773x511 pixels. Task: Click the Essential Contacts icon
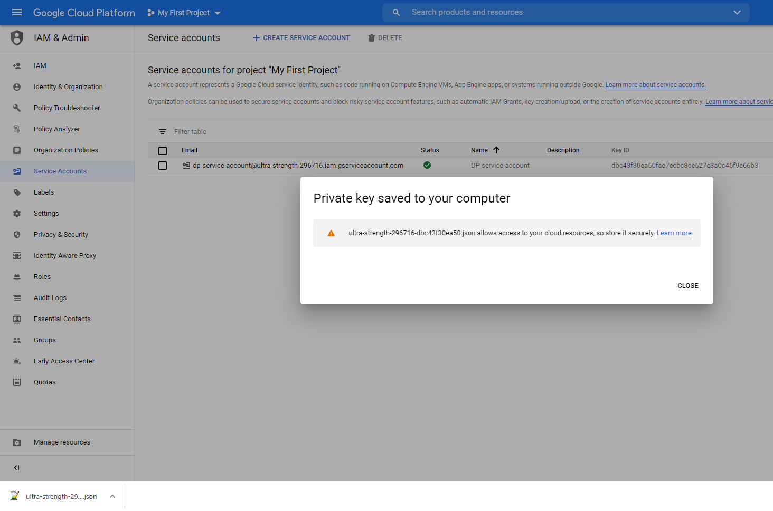pyautogui.click(x=17, y=319)
